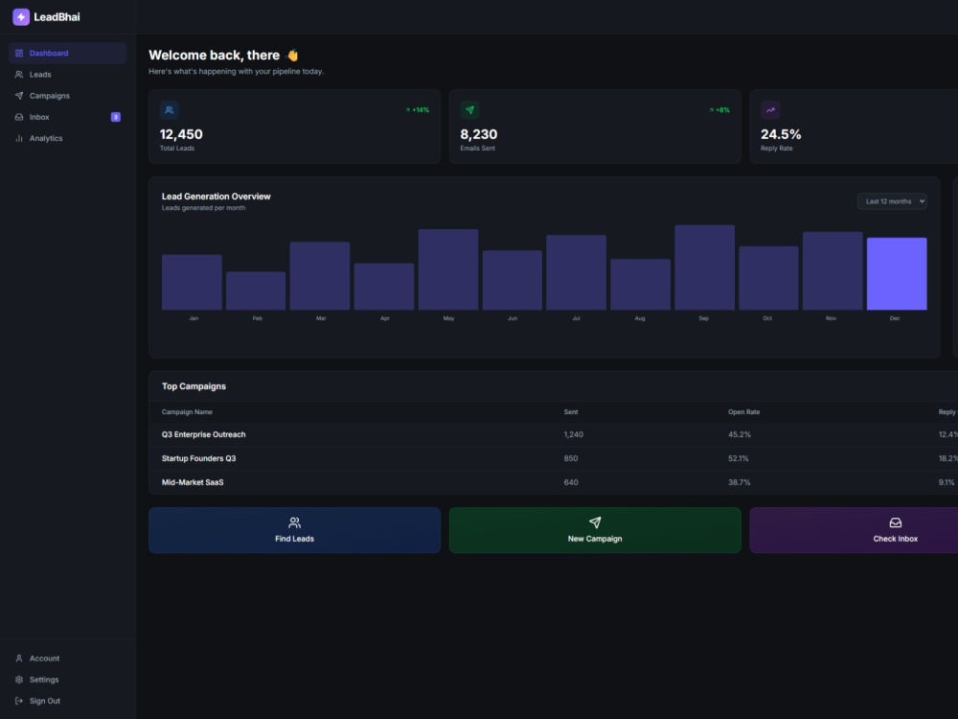Click the Lead Generation Overview title

(217, 197)
